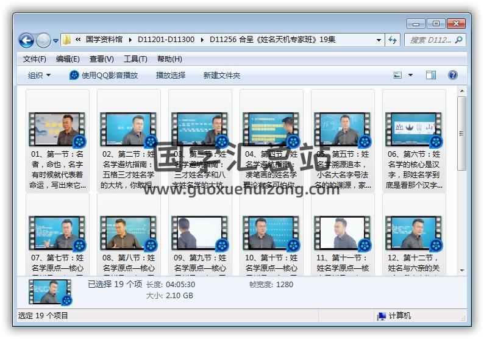Open the help question mark icon
The image size is (484, 339).
pyautogui.click(x=452, y=75)
